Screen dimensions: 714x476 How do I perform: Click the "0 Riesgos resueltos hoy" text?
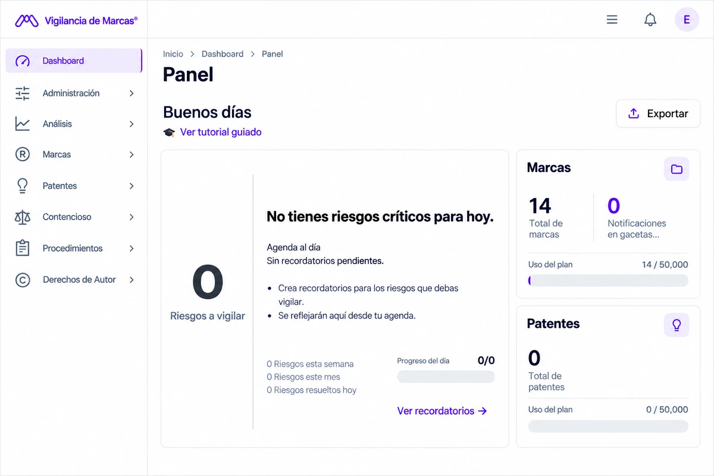click(312, 390)
